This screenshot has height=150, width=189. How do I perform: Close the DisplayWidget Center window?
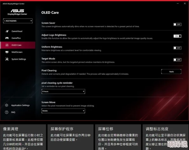coord(185,3)
